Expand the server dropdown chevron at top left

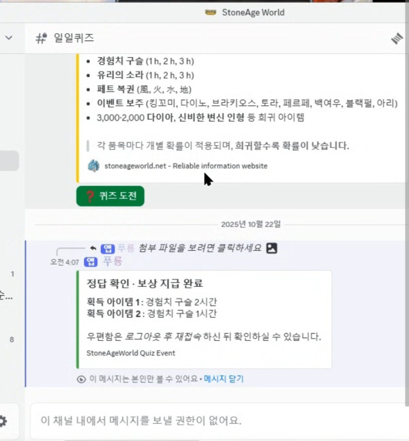coord(9,38)
